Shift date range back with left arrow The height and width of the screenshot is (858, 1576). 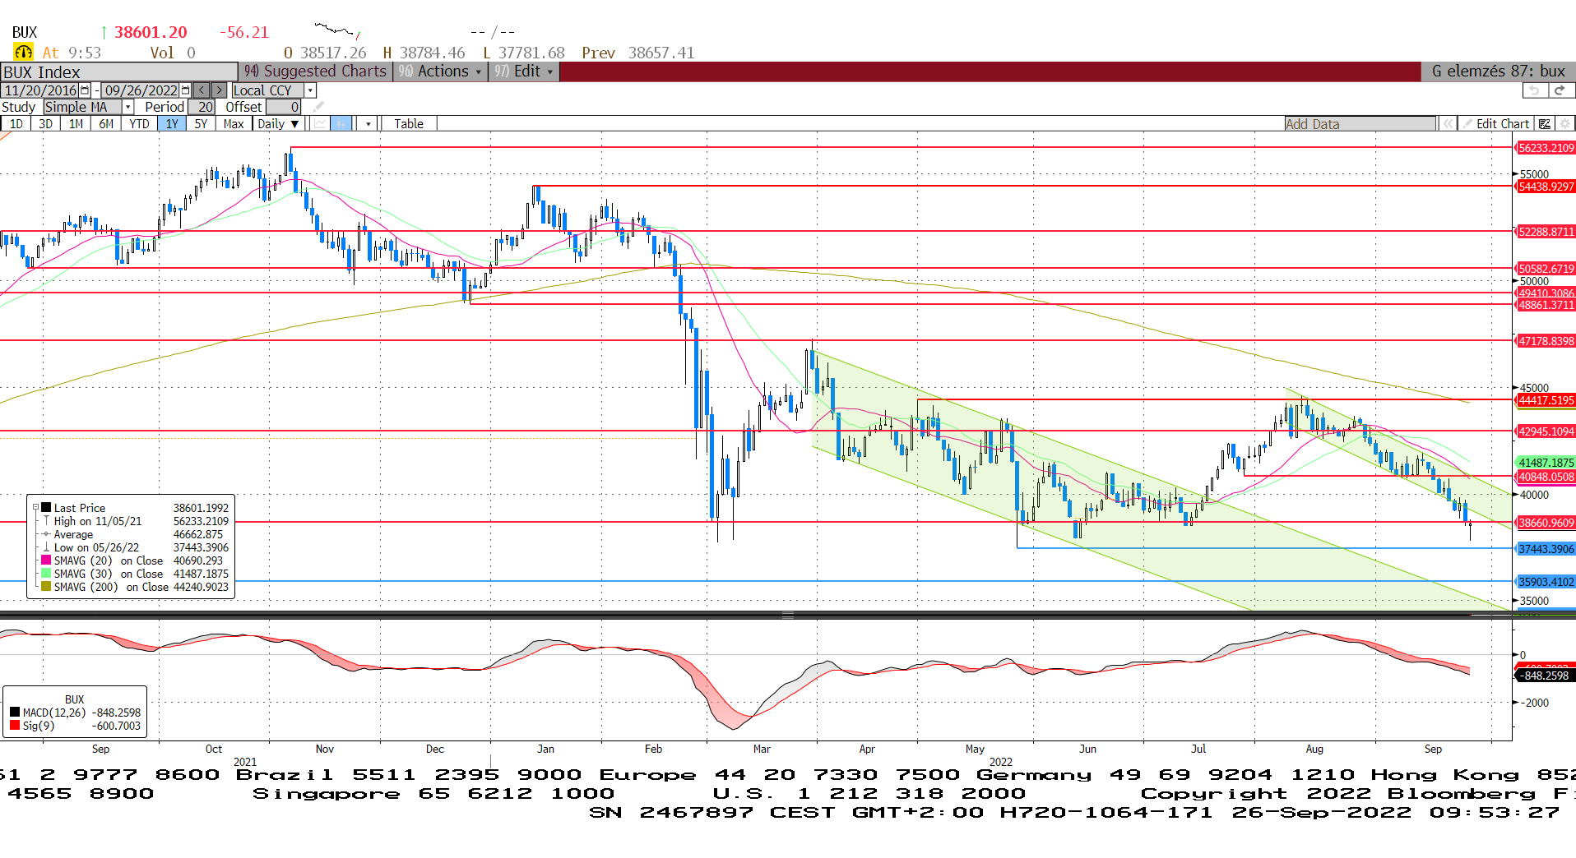[x=202, y=90]
